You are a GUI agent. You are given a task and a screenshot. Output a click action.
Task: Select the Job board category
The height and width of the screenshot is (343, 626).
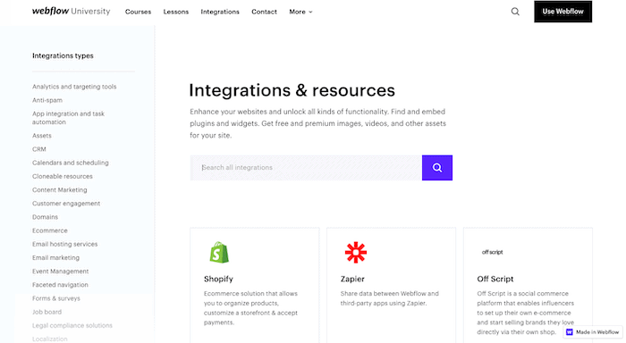47,312
